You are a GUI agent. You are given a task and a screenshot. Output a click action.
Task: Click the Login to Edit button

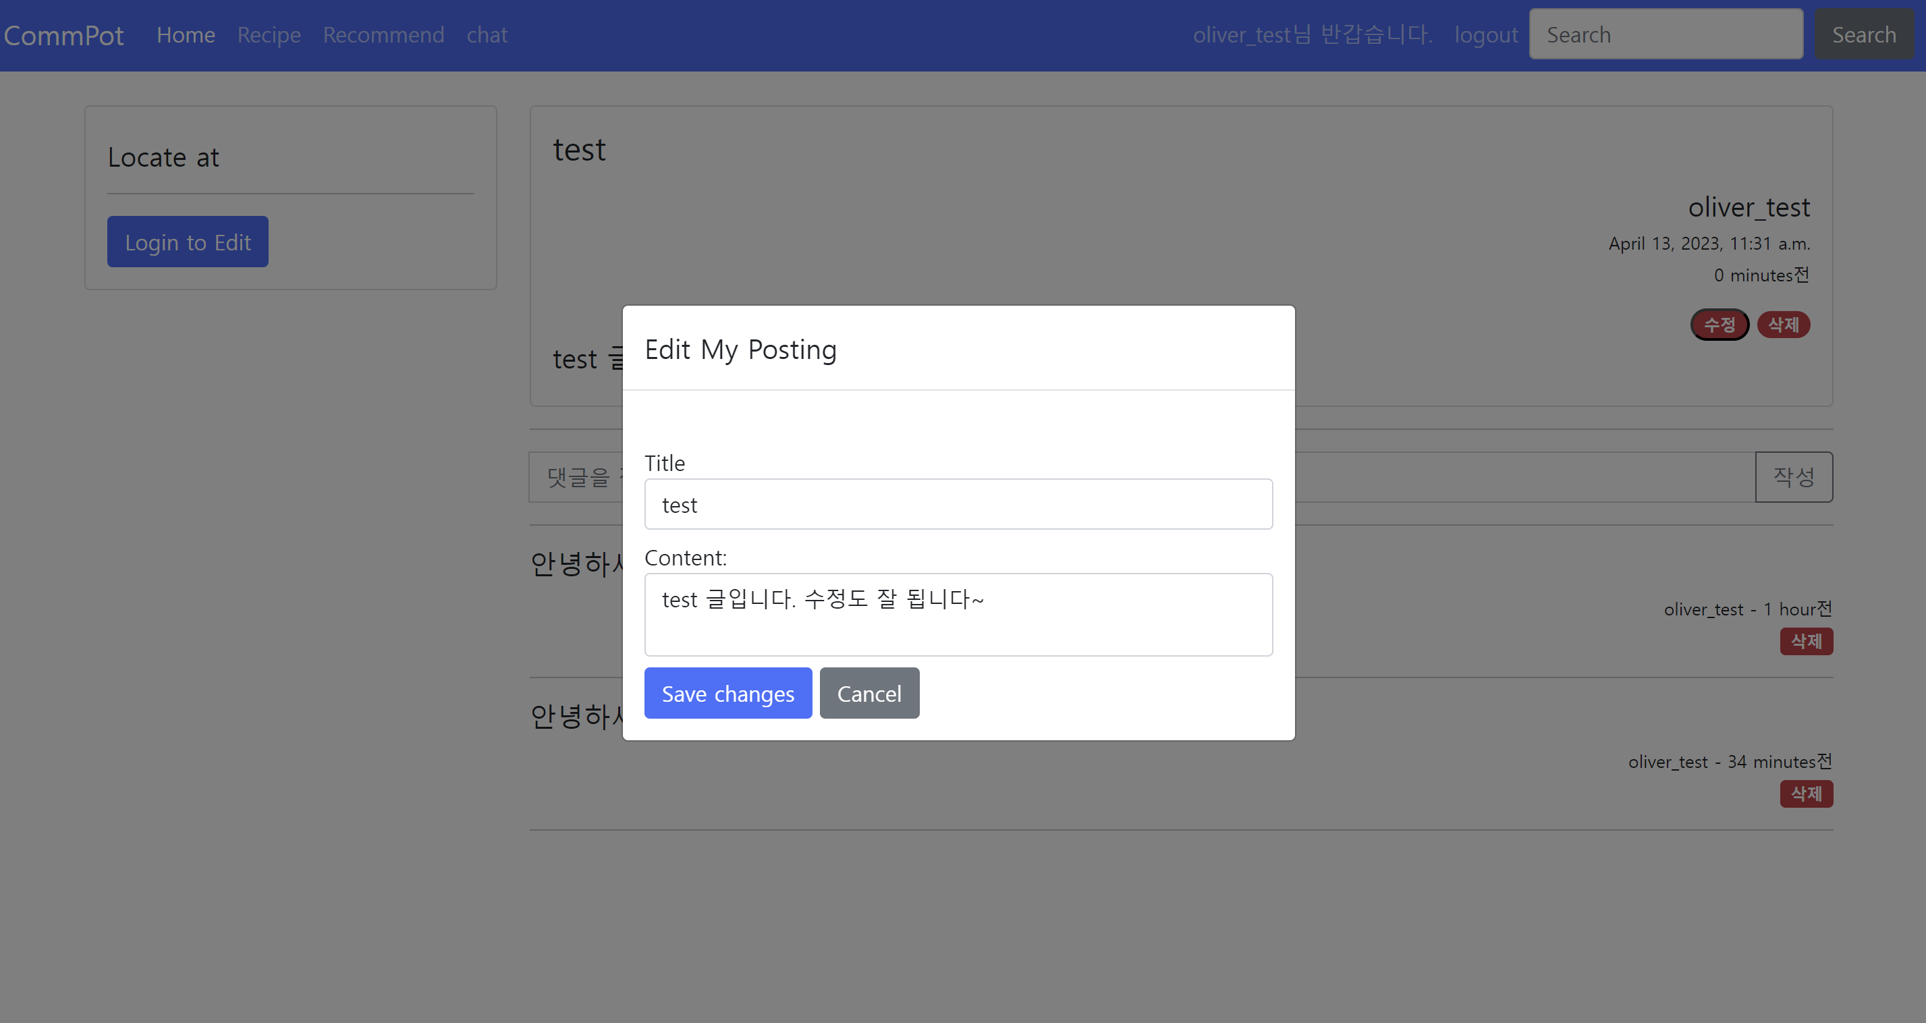pos(188,242)
